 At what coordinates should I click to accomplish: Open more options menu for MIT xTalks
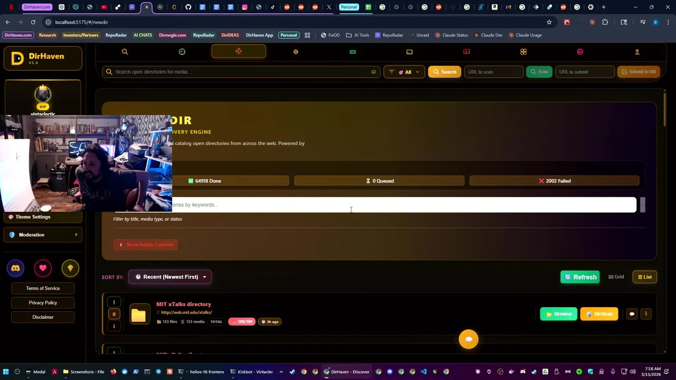[646, 314]
